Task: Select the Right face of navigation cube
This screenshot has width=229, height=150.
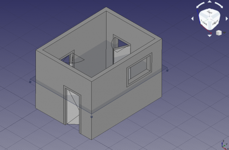Action: coord(215,23)
